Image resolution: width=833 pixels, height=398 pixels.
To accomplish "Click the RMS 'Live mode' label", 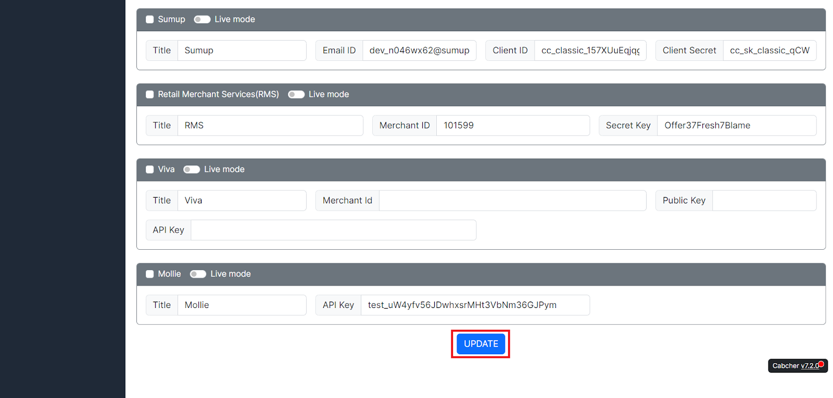I will (329, 94).
